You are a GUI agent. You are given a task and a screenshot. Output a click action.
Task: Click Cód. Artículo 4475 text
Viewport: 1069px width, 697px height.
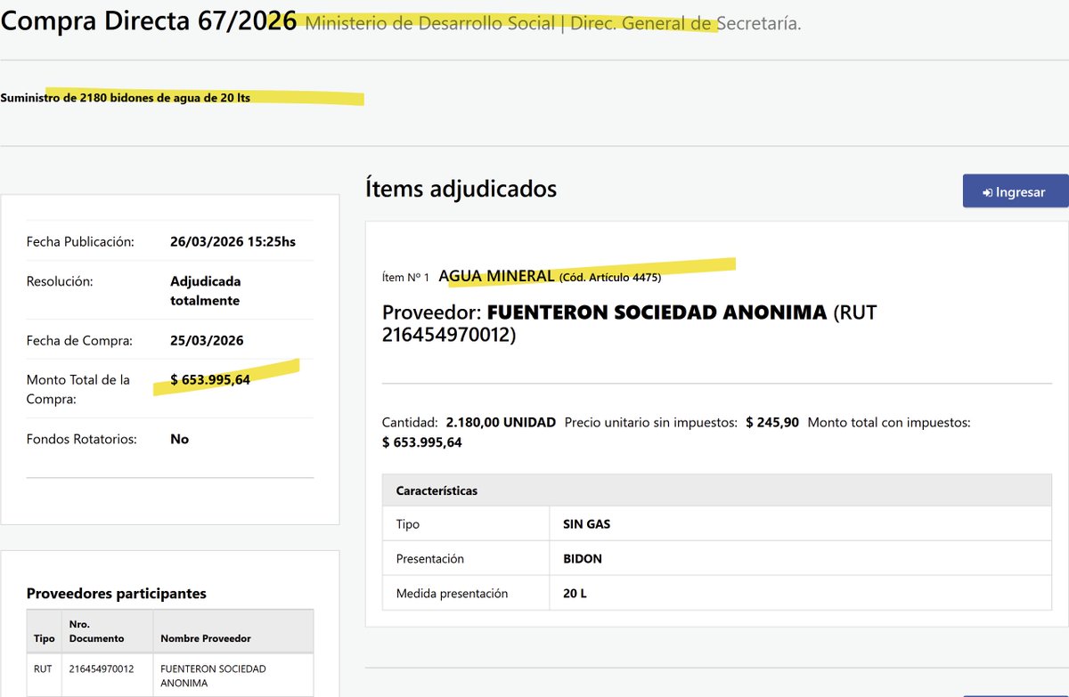610,278
